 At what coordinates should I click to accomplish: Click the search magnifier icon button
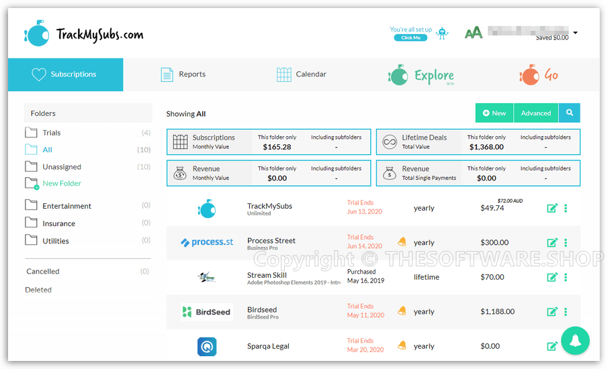[x=569, y=113]
